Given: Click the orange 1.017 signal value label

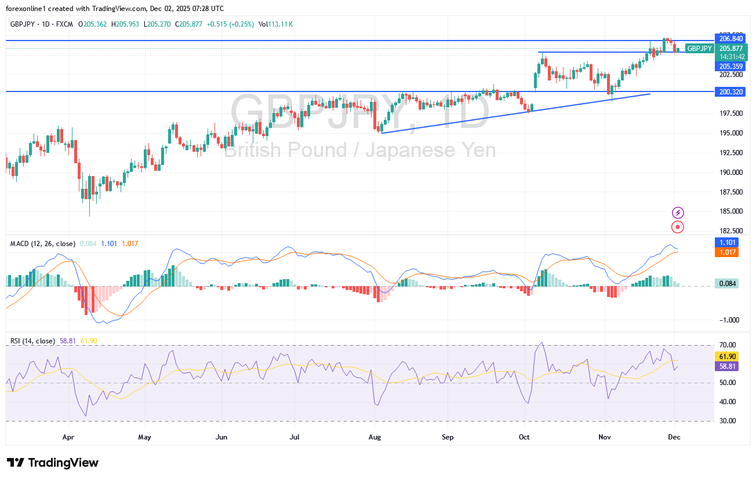Looking at the screenshot, I should [727, 252].
